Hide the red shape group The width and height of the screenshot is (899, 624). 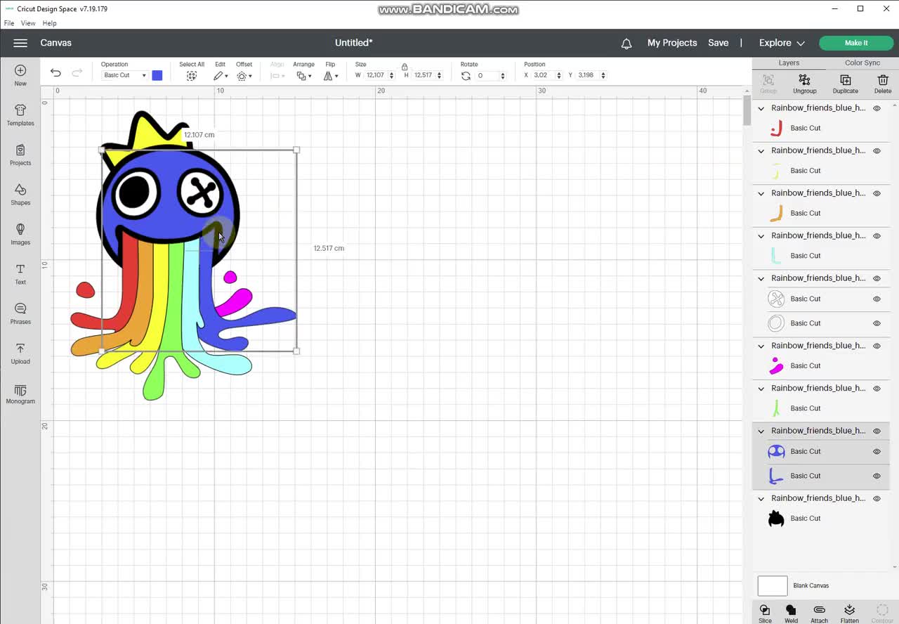(x=877, y=108)
